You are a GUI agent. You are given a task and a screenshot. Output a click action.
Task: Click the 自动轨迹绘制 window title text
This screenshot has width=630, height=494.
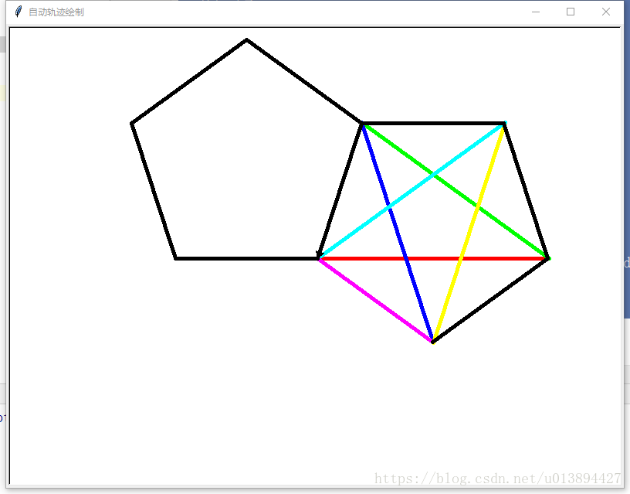click(x=56, y=12)
